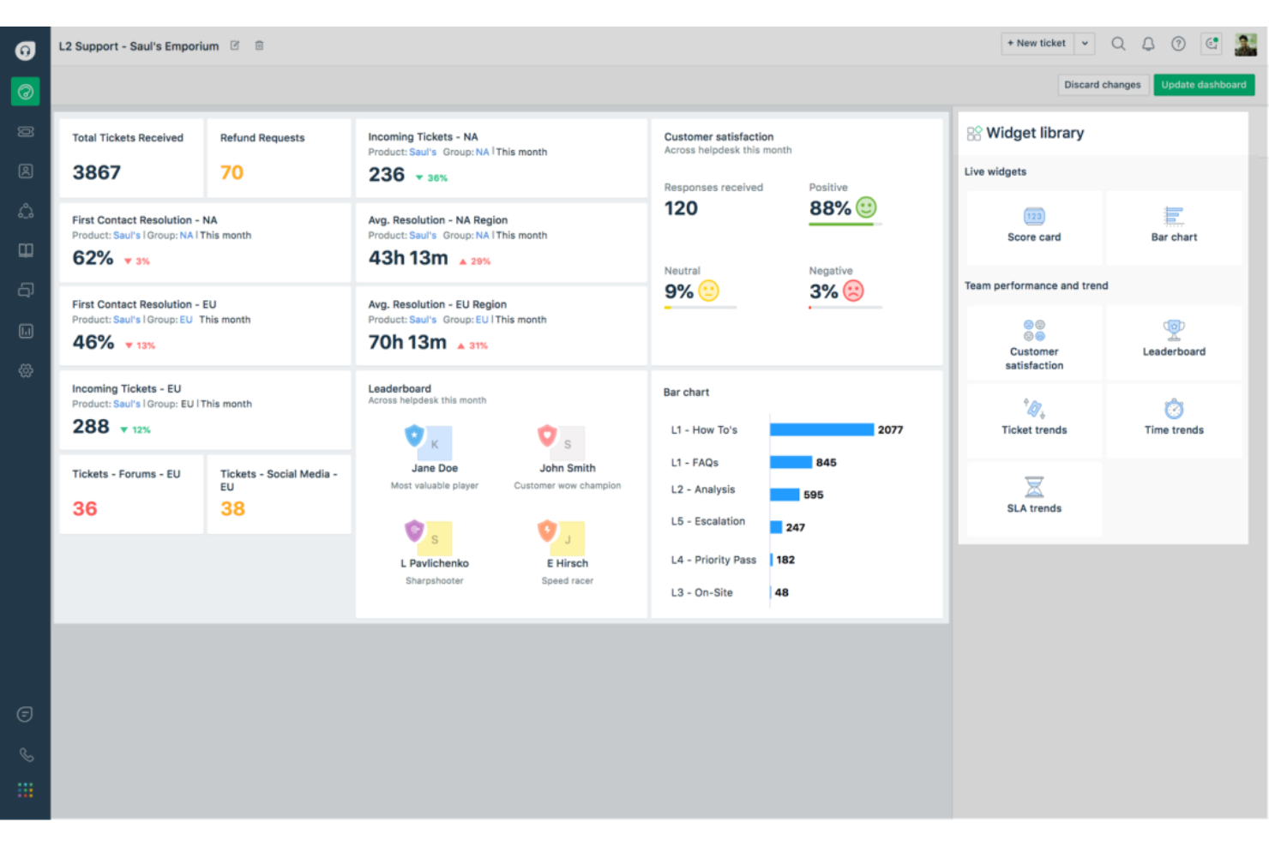Open the Tickets list from the sidebar

[25, 130]
